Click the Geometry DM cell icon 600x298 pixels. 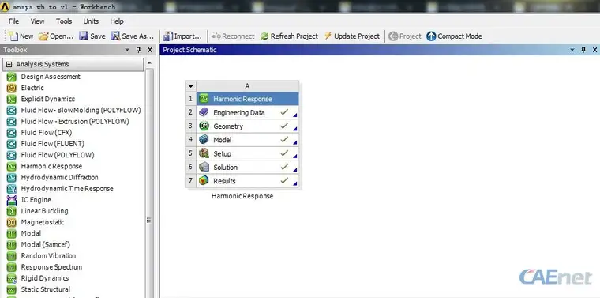click(204, 126)
